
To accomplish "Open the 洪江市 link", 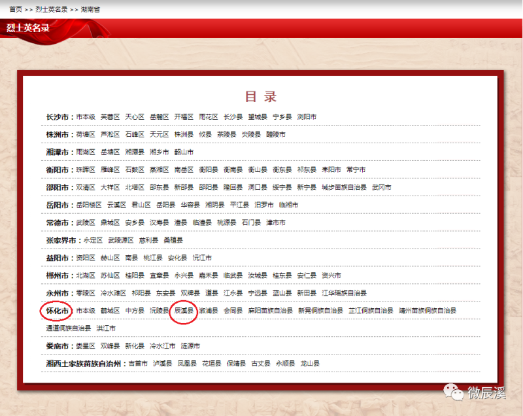I will pos(106,328).
